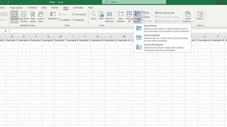Click the Macros icon
This screenshot has width=227, height=127.
coord(200,14)
